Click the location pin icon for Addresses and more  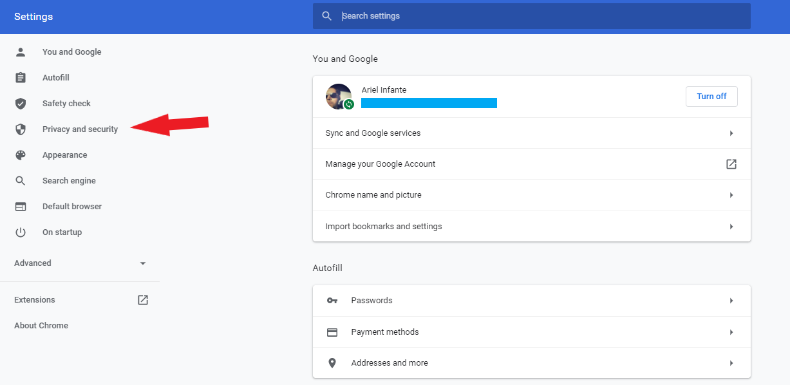tap(332, 363)
